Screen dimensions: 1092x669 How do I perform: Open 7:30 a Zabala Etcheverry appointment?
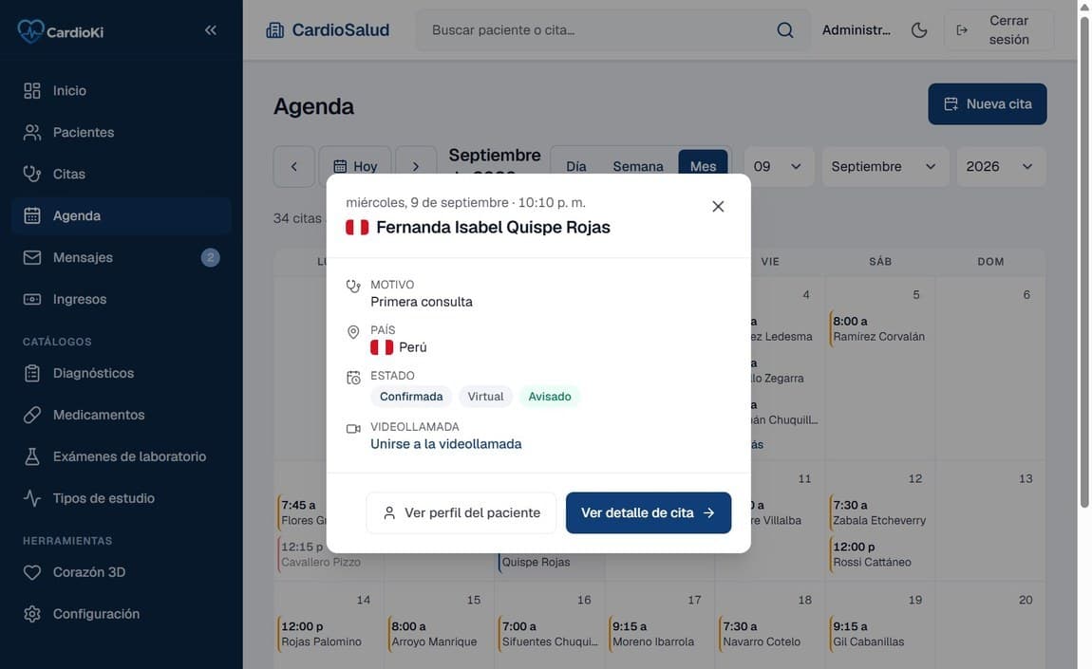click(879, 512)
